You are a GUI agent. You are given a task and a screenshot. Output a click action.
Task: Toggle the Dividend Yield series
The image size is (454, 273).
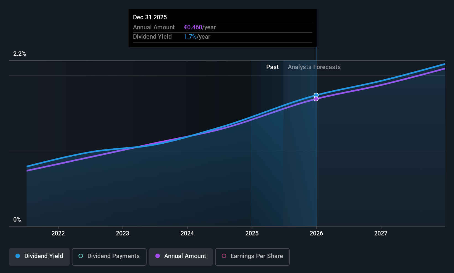pos(39,257)
